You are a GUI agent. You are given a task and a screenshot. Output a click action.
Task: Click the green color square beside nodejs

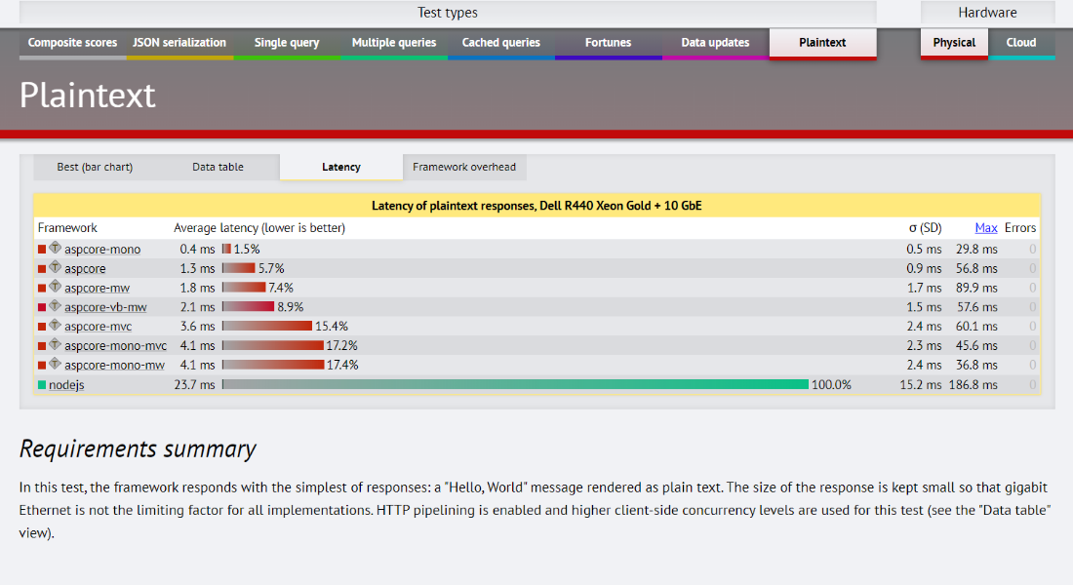[x=42, y=385]
